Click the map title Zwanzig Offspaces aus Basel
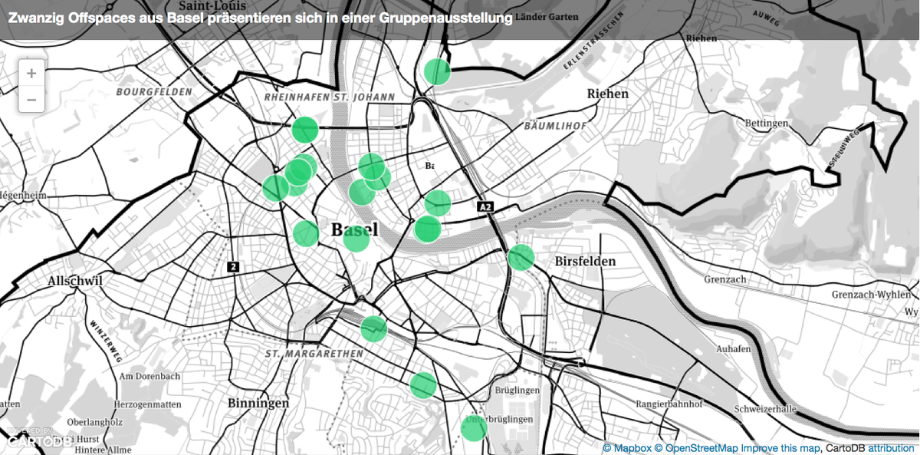920x455 pixels. (259, 18)
